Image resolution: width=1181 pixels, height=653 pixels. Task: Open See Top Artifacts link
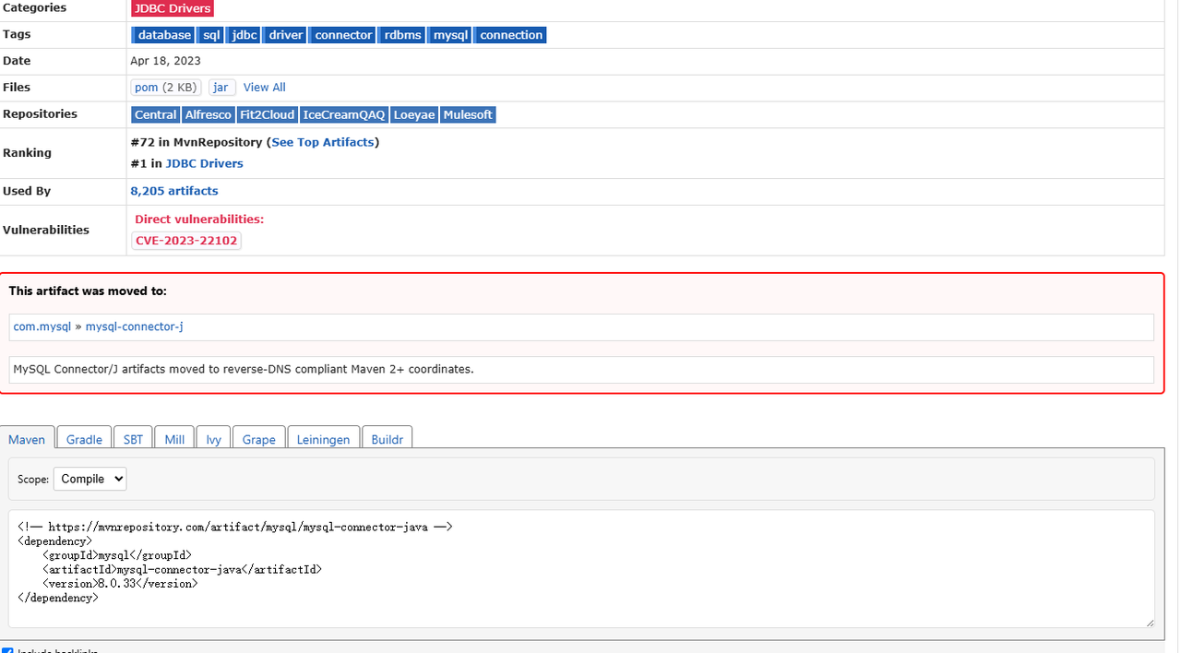(323, 142)
